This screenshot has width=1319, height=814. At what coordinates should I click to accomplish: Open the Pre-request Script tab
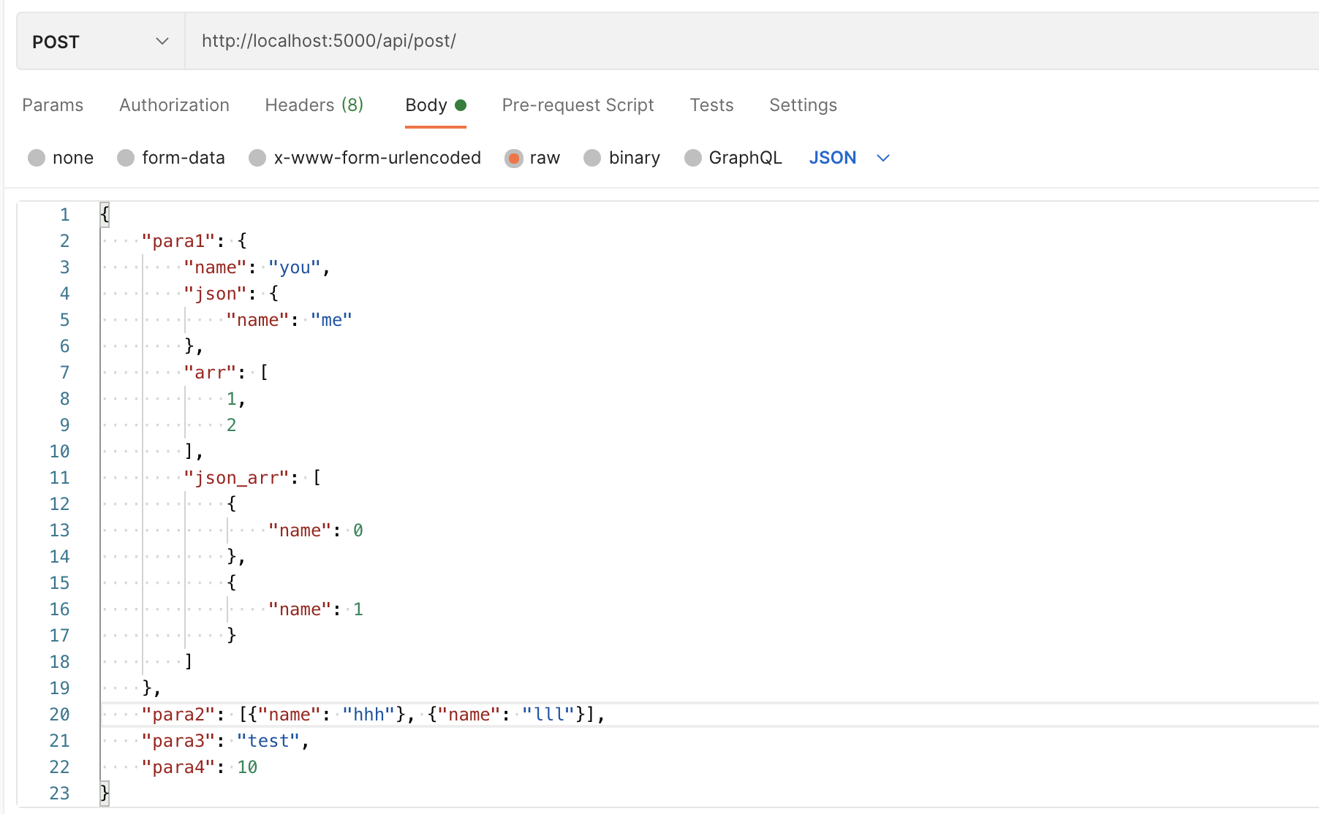pyautogui.click(x=578, y=105)
